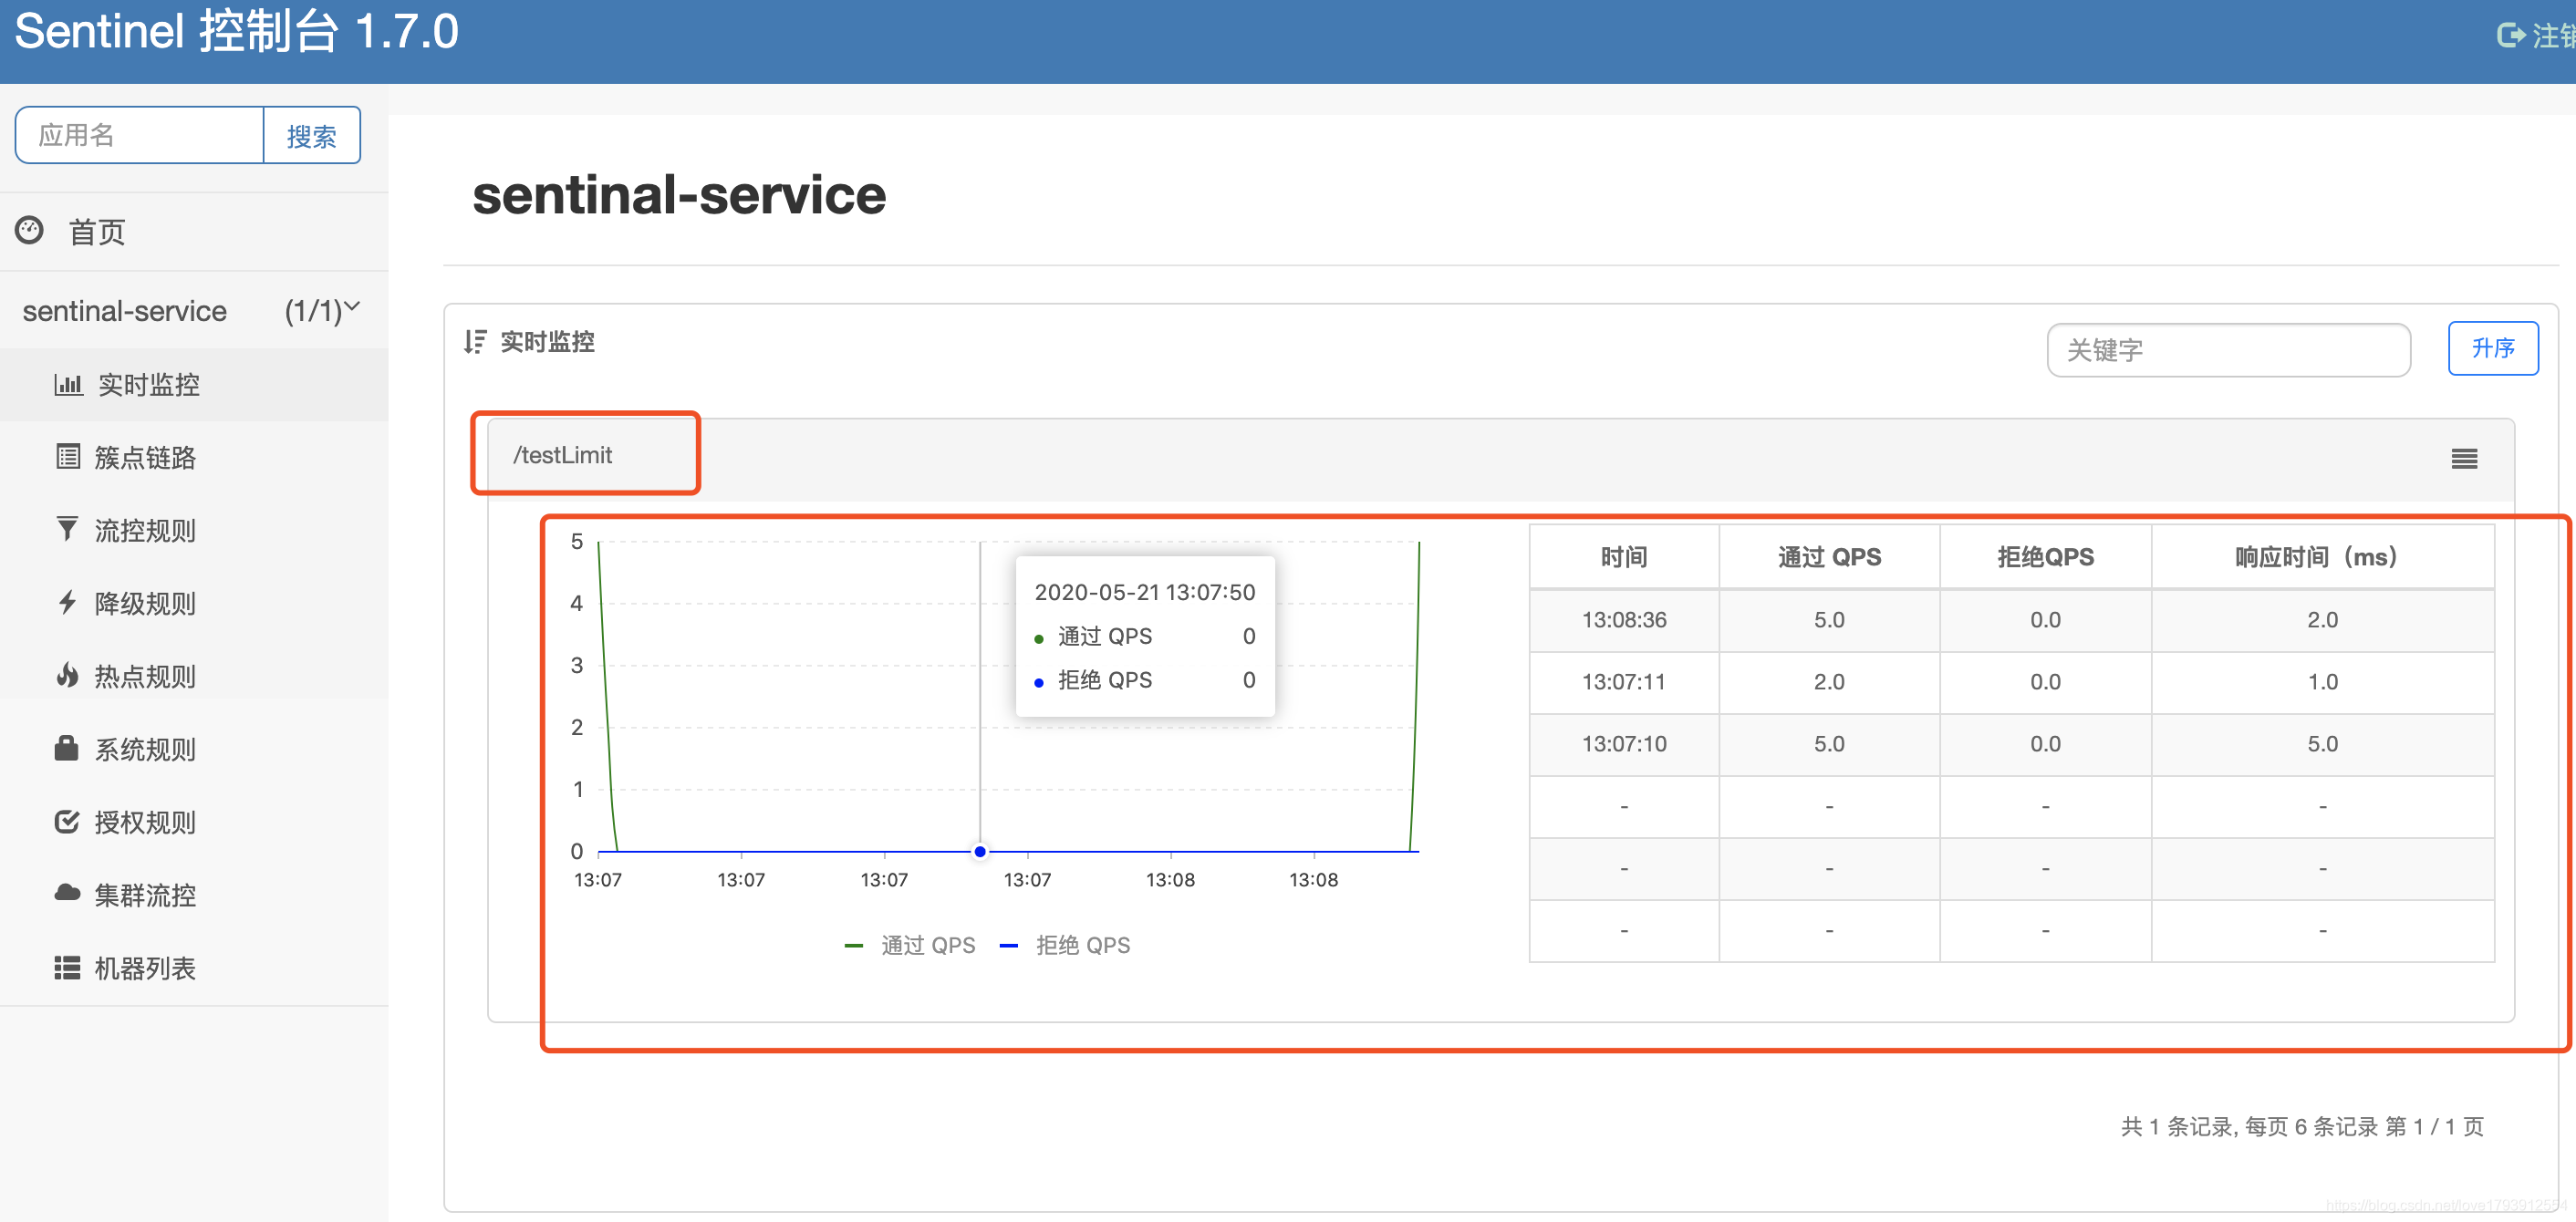This screenshot has height=1222, width=2576.
Task: Click the logout icon in top bar
Action: 2511,35
